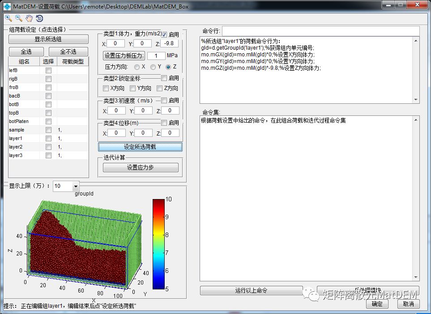Select Y pressure direction radio button
The image size is (431, 314).
pos(153,67)
